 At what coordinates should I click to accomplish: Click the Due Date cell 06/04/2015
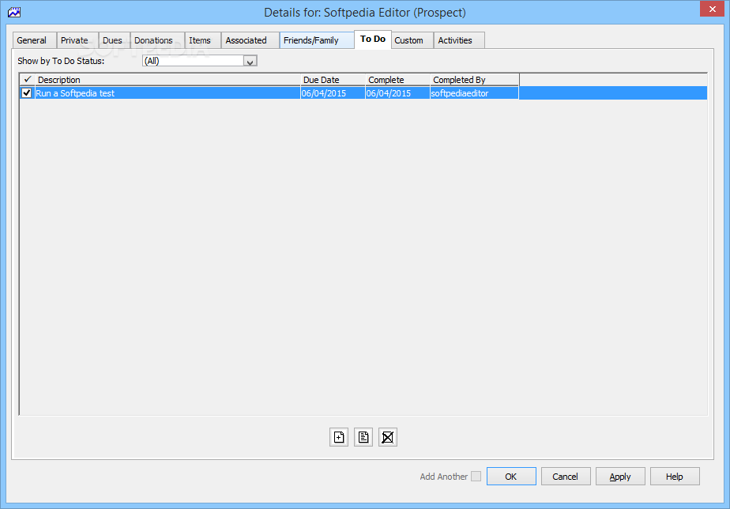pos(333,93)
